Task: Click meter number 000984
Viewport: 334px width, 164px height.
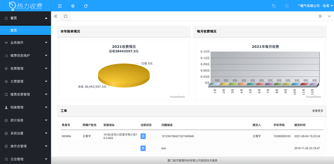Action: point(66,137)
